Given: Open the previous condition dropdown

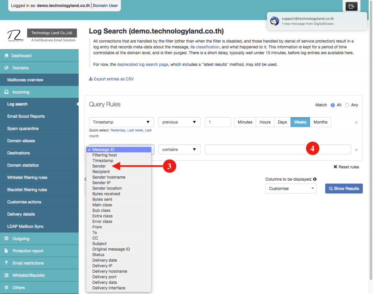Looking at the screenshot, I should [x=179, y=122].
